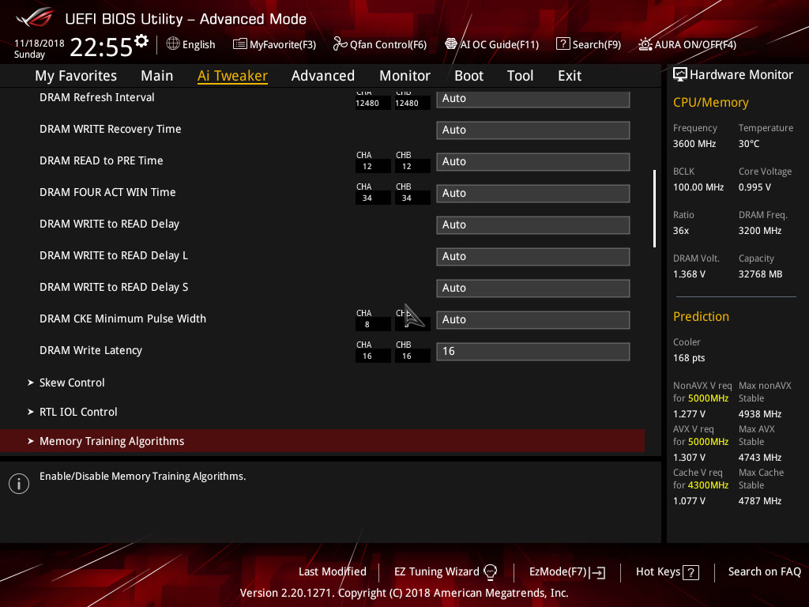This screenshot has width=809, height=607.
Task: Open the Search on FAQ link
Action: click(765, 572)
